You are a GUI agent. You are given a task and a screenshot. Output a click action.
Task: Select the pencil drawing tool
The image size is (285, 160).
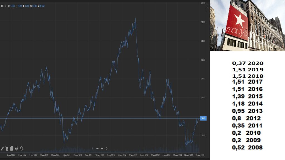(x=3, y=148)
